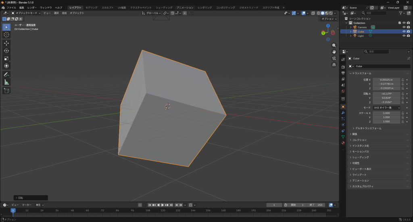Click the 位置 X value field
The image size is (413, 222).
point(386,80)
